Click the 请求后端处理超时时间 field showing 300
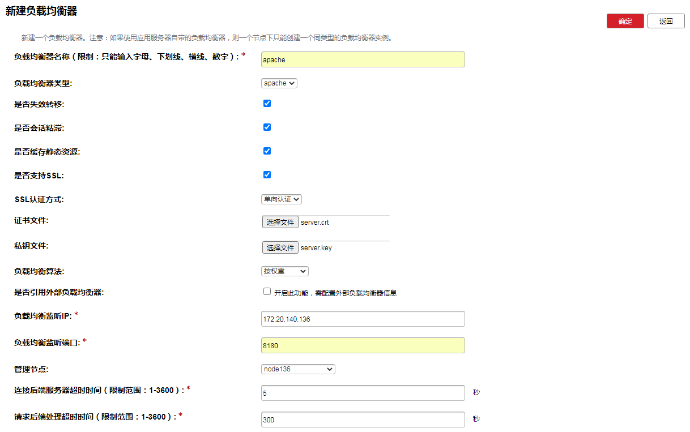 (x=363, y=420)
